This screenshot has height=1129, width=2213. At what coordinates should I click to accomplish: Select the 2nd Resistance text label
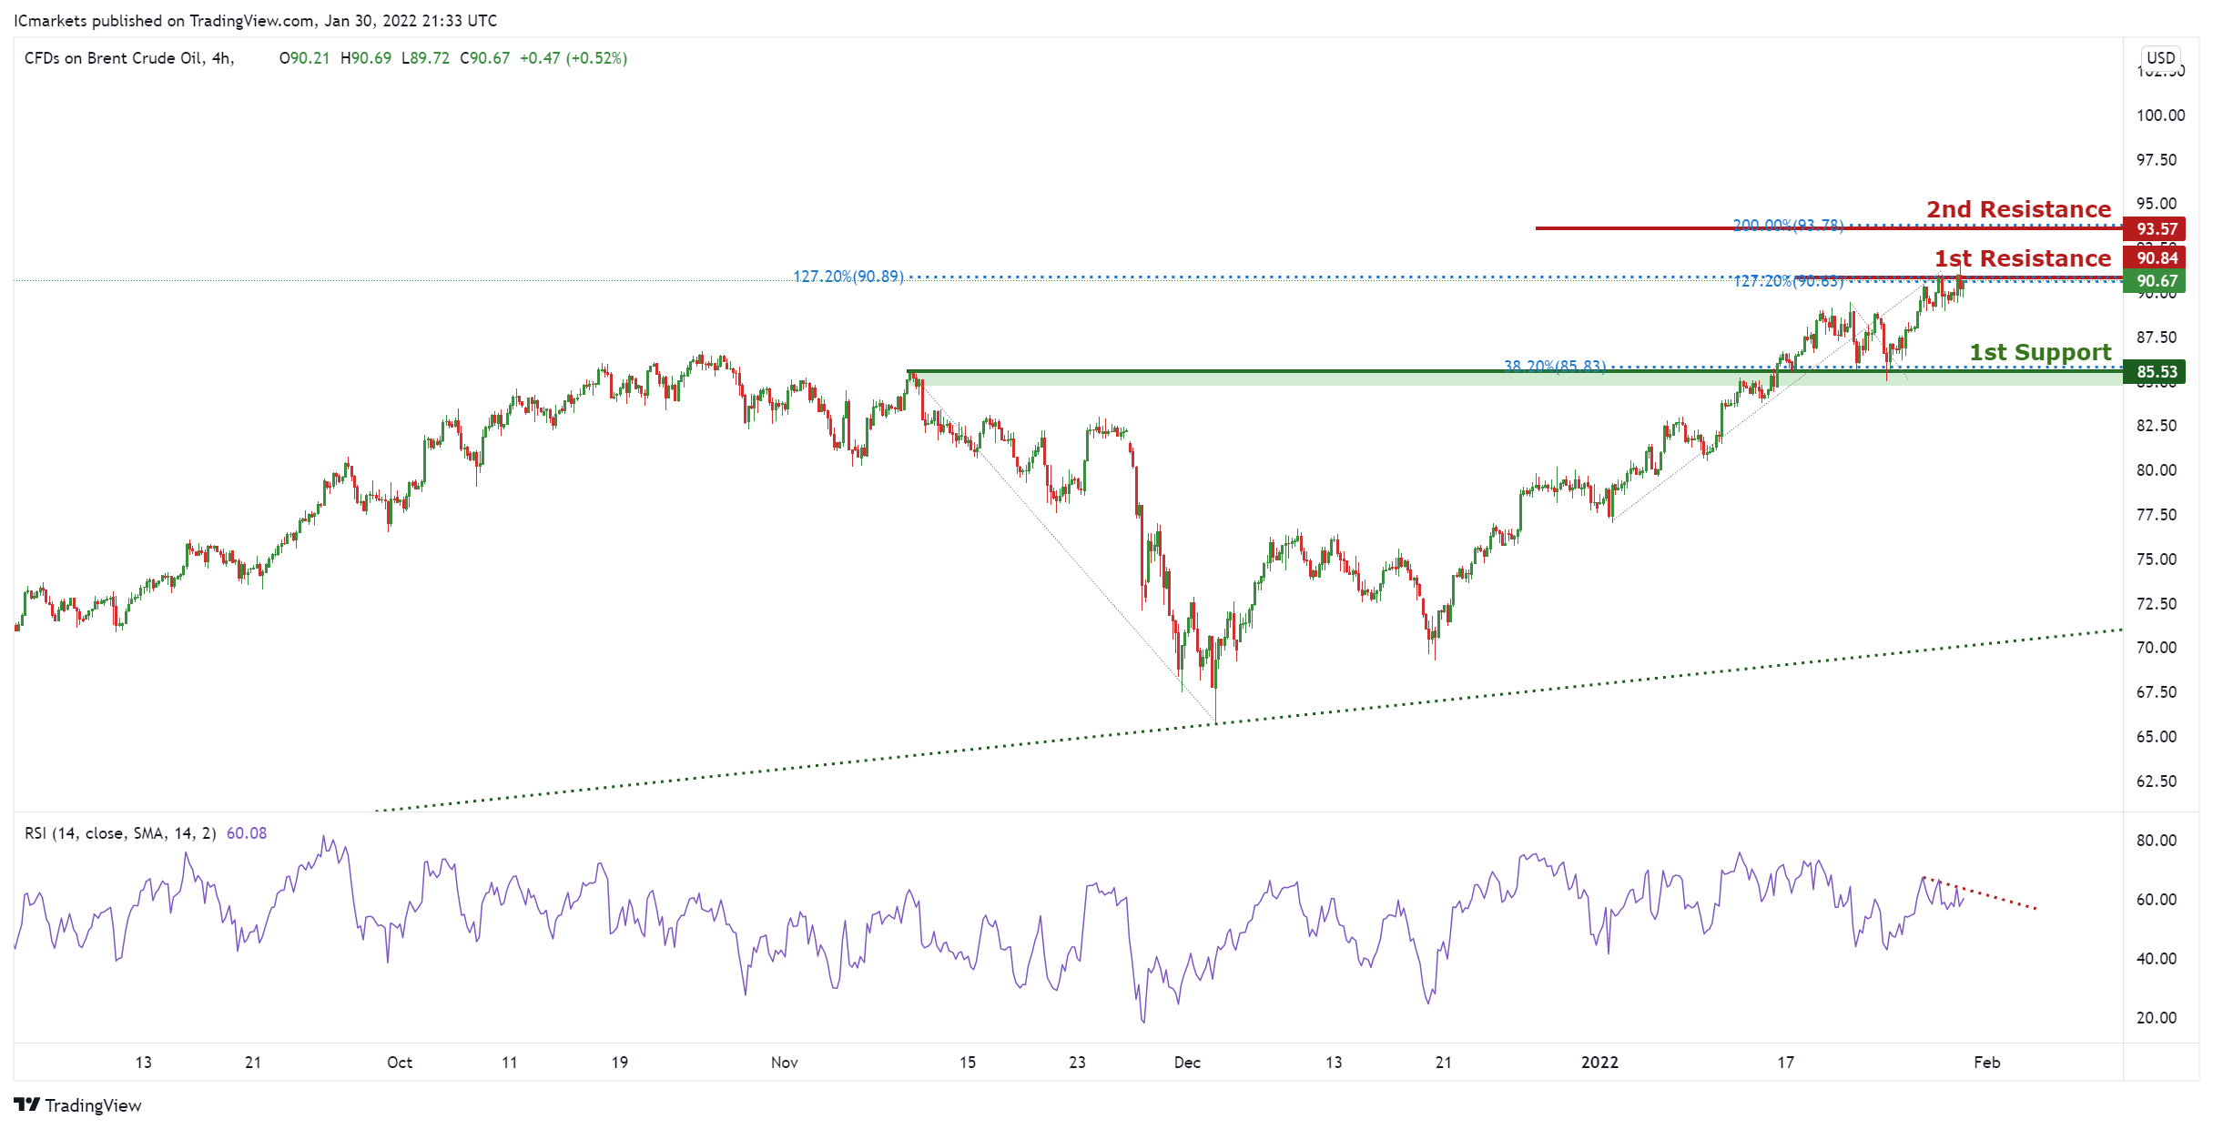pos(2017,209)
